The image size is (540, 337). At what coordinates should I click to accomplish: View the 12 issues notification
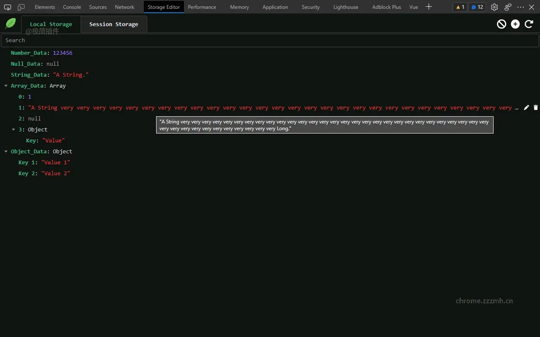pos(477,7)
